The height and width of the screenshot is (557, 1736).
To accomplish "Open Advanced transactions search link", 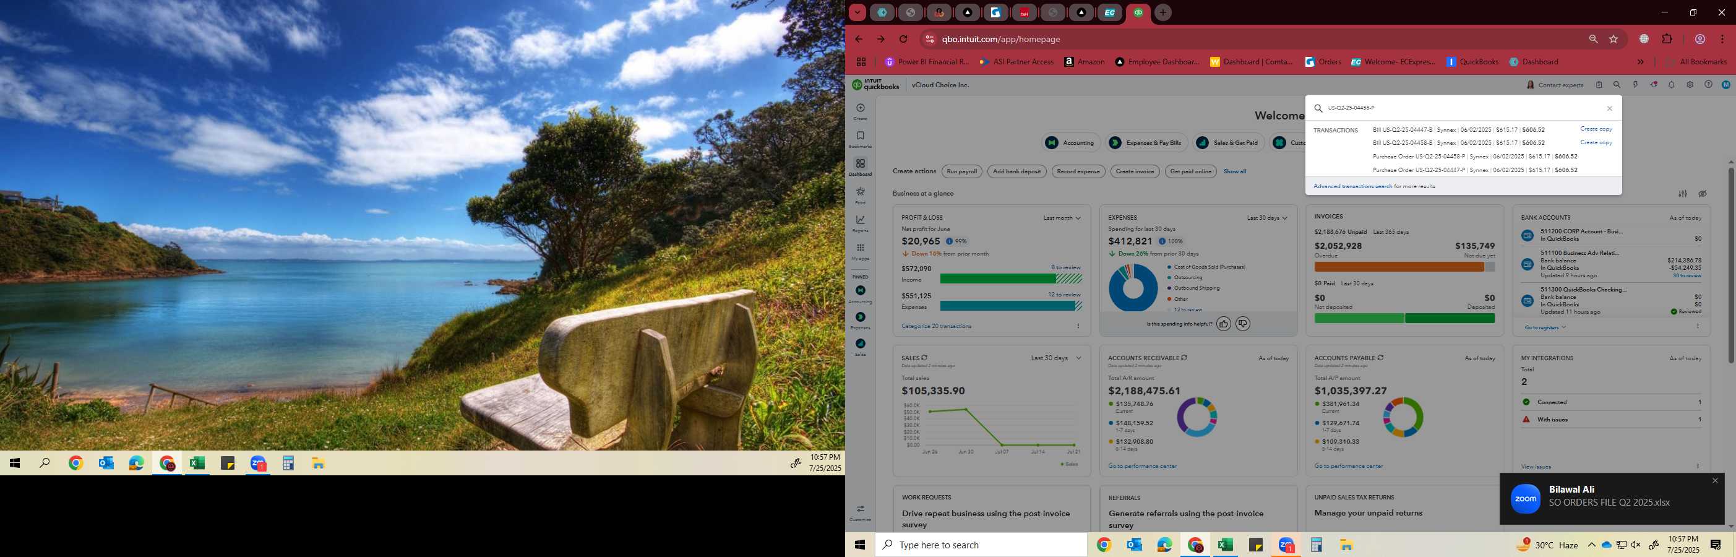I will 1352,186.
